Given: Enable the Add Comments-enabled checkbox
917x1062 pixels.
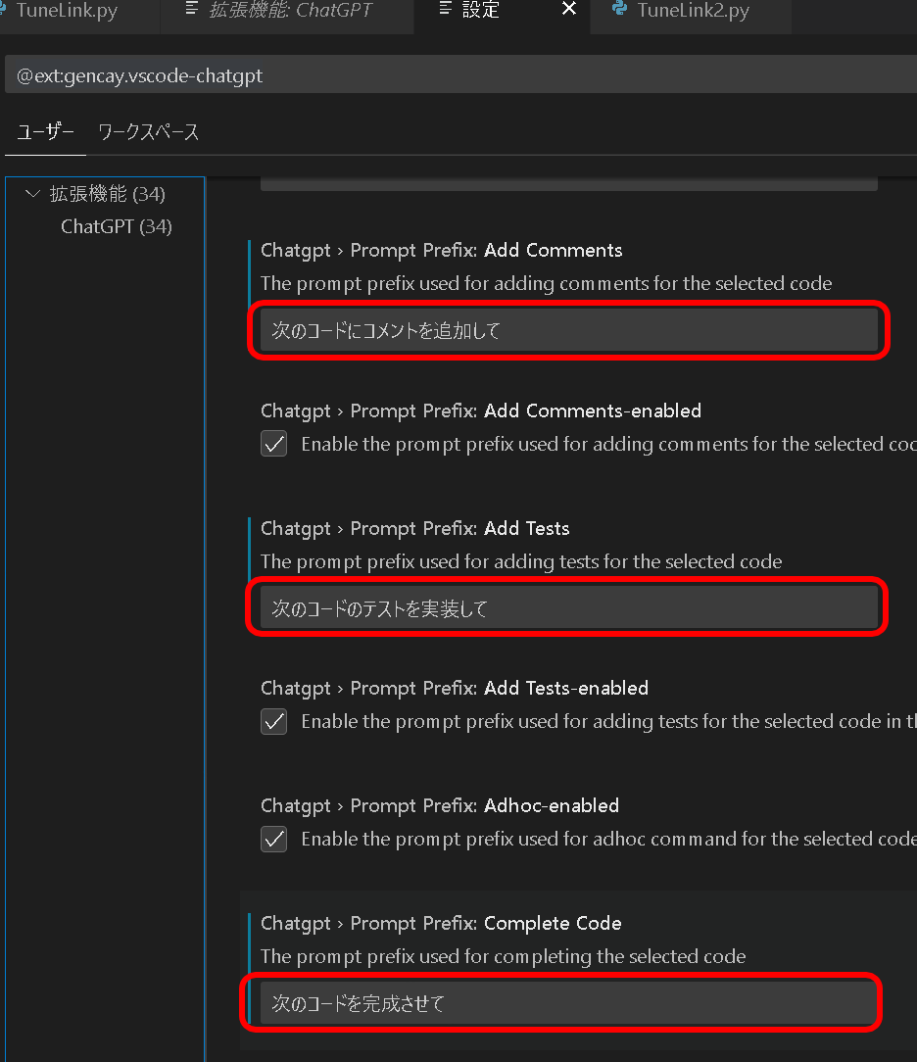Looking at the screenshot, I should click(273, 444).
